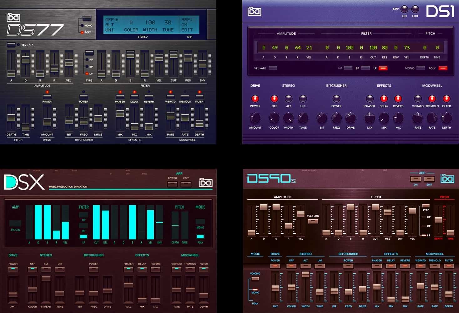
Task: Toggle DS77 PHASER effect button
Action: pyautogui.click(x=120, y=97)
